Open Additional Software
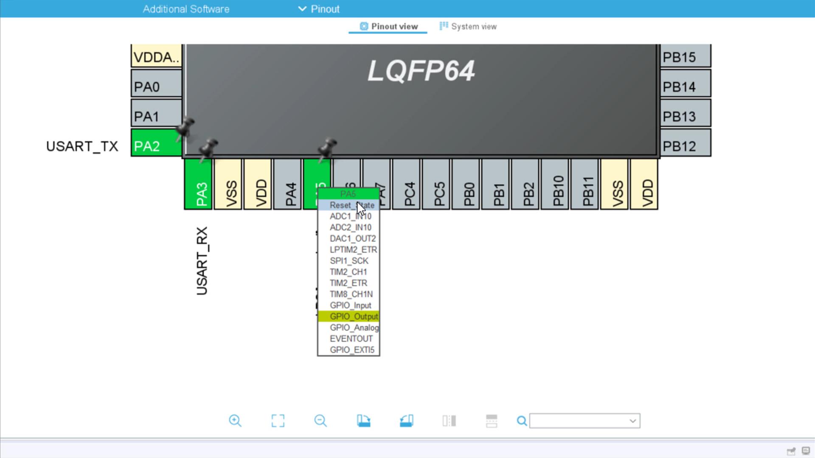Viewport: 815px width, 458px height. [x=186, y=8]
